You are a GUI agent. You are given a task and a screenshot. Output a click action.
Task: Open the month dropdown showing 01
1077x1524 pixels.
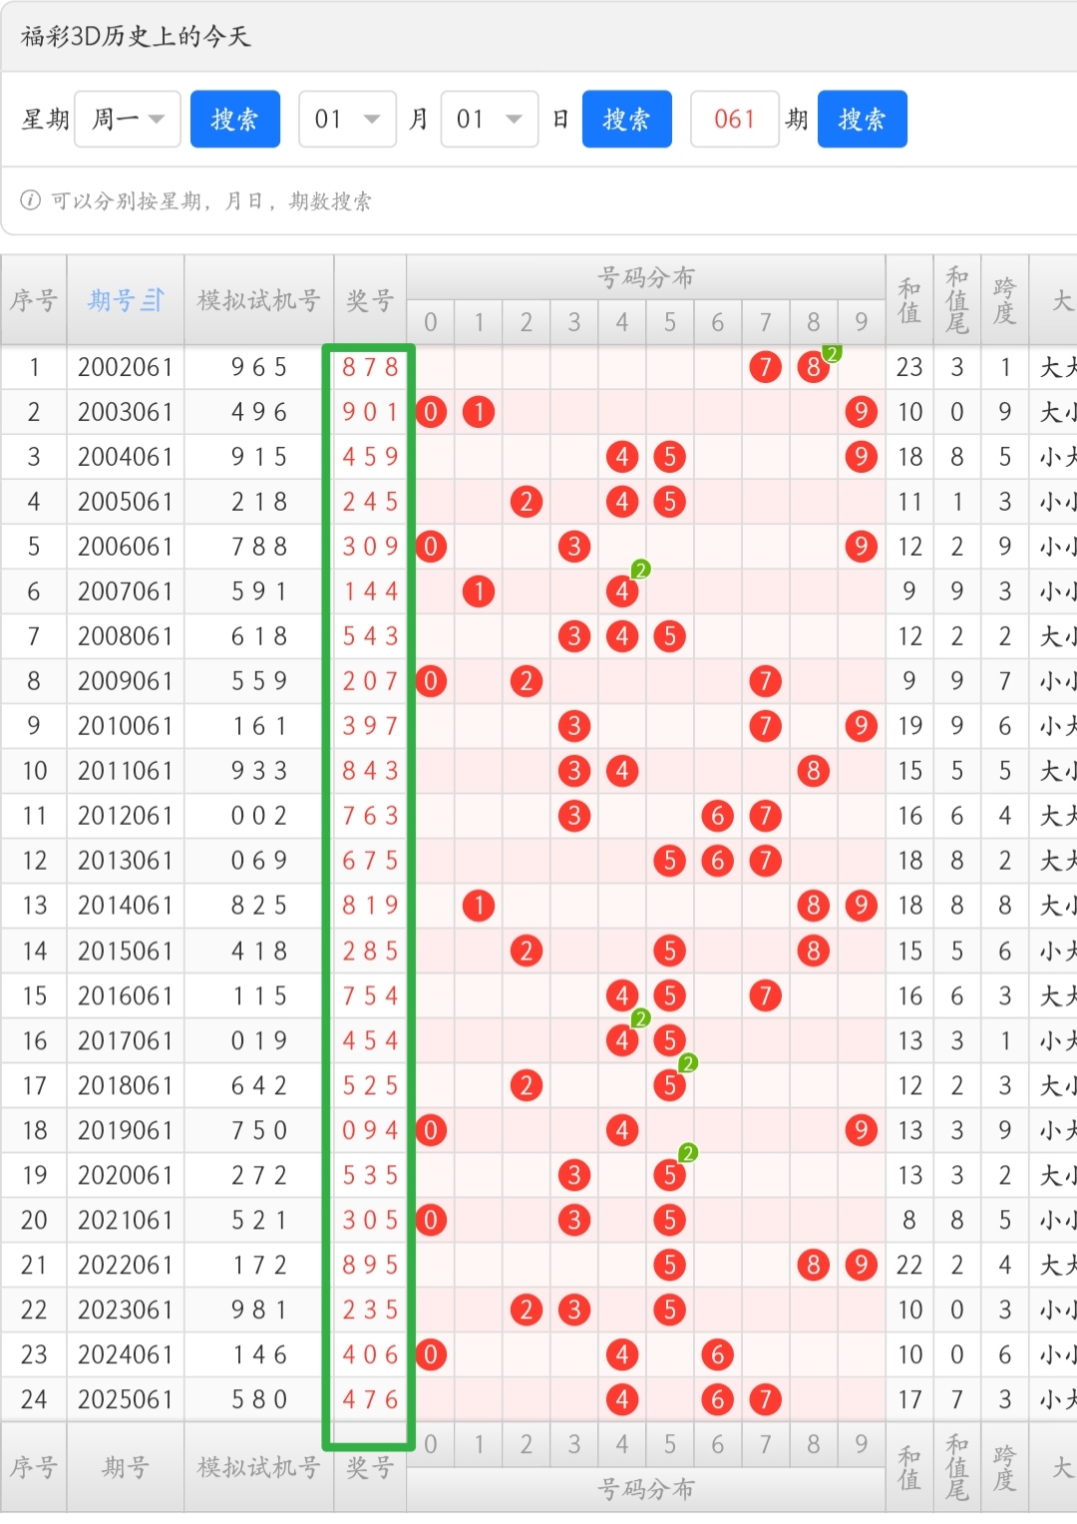click(347, 120)
